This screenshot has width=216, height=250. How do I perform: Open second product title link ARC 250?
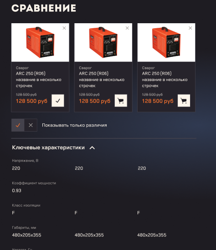coord(102,80)
